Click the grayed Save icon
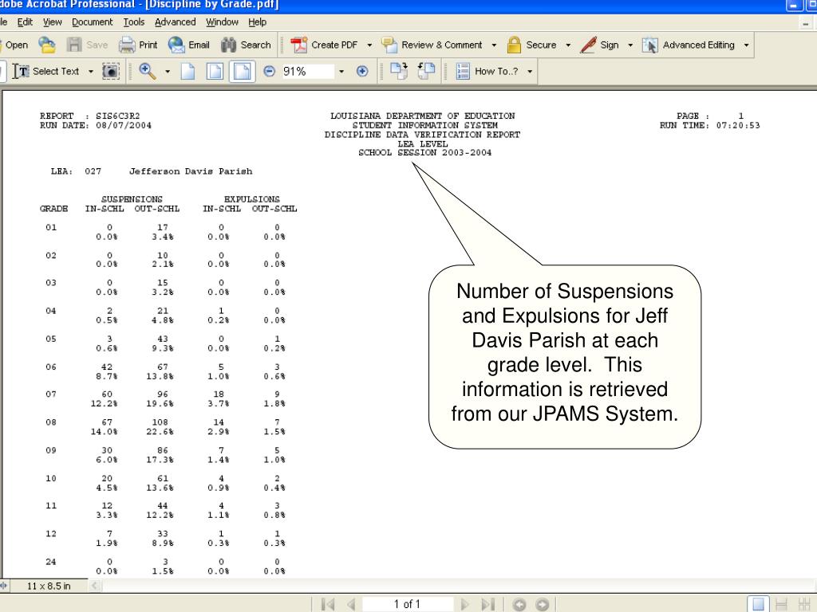 87,45
